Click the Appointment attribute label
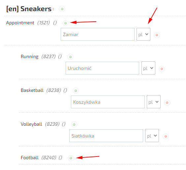Screen dimensions: 186x170 click(x=20, y=23)
